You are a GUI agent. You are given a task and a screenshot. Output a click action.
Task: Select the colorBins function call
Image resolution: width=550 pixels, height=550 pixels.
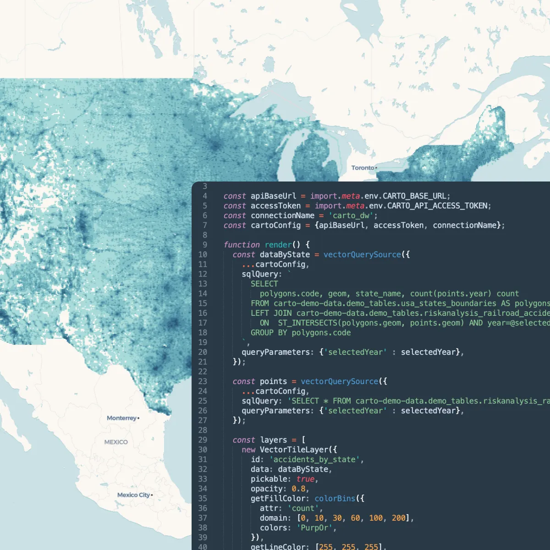pyautogui.click(x=335, y=498)
